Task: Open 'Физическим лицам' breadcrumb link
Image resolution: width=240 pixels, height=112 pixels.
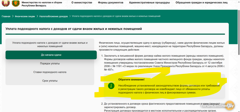Action: pyautogui.click(x=25, y=16)
